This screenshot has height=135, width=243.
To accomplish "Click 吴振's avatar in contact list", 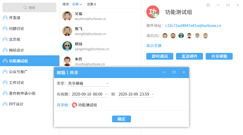I will click(x=67, y=16).
